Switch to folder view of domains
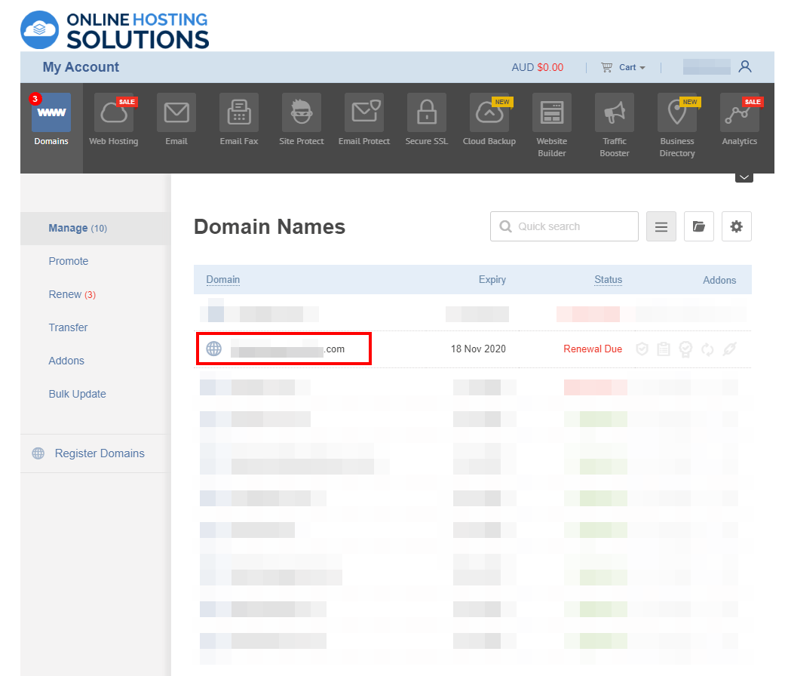The height and width of the screenshot is (676, 785). tap(698, 226)
